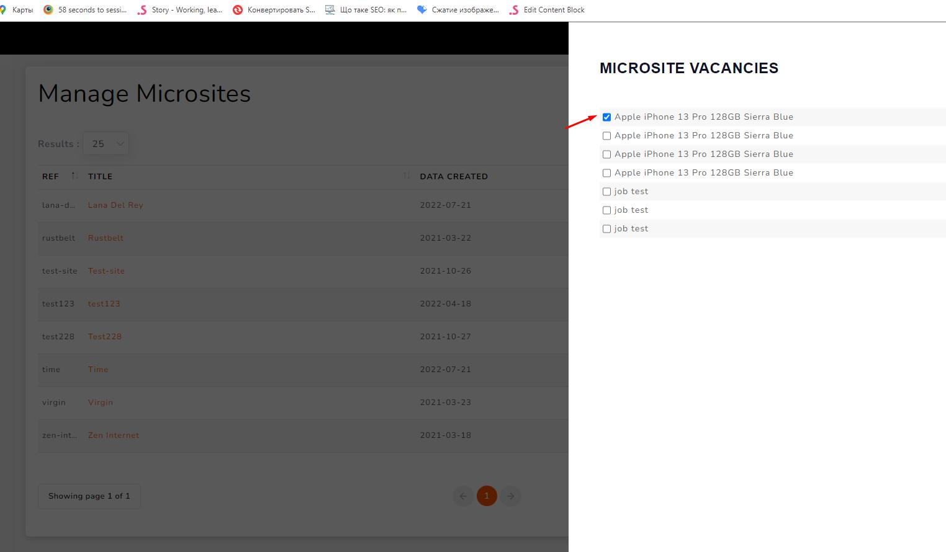
Task: Click the 'MICROSITE VACANCIES' panel heading
Action: (x=689, y=68)
